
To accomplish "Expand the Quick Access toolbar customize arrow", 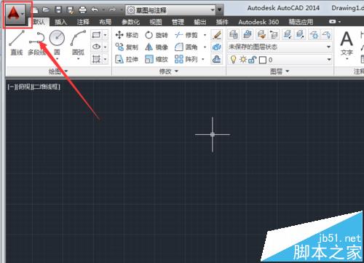I will pyautogui.click(x=220, y=10).
